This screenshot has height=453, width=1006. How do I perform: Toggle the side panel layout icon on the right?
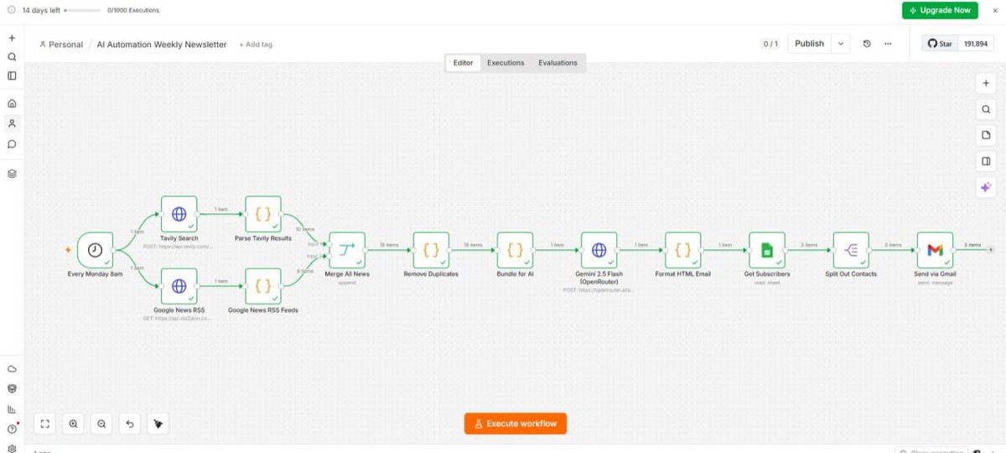coord(986,161)
